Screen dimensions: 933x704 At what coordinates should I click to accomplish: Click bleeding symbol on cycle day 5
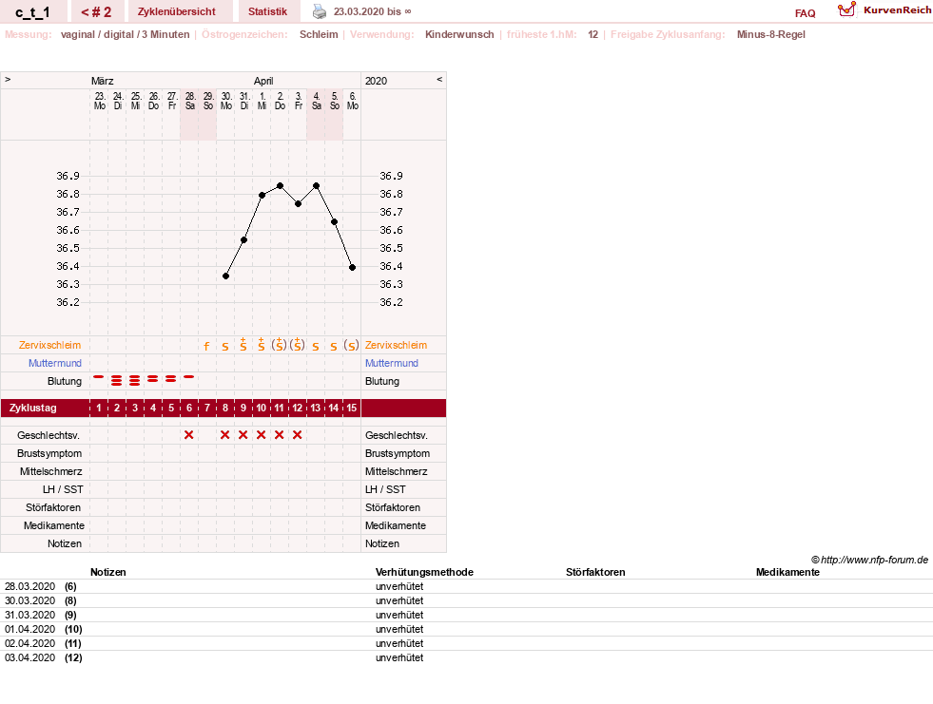coord(171,378)
